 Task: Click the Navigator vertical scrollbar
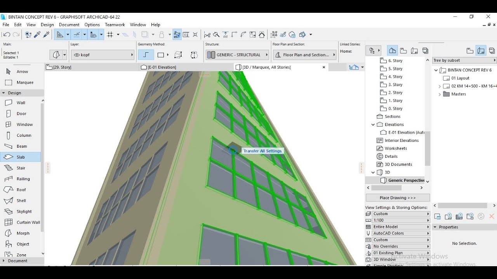(427, 148)
